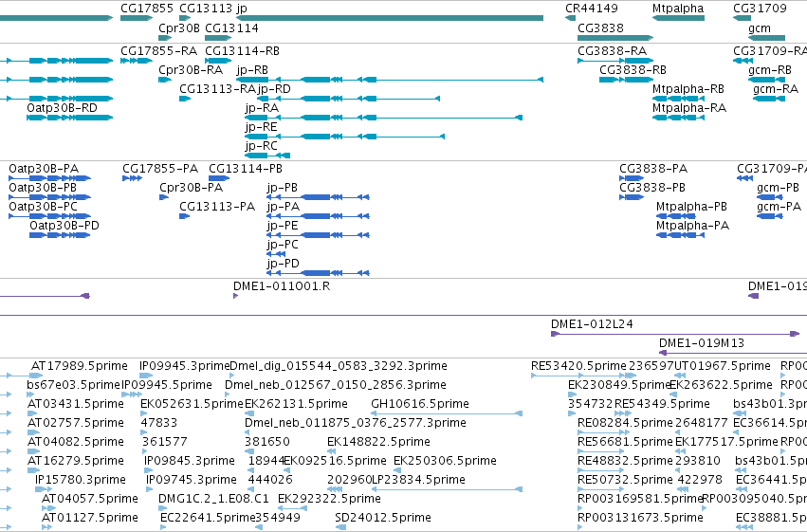This screenshot has width=807, height=532.
Task: Select transcript Oatp30B-RD
Action: (x=62, y=108)
